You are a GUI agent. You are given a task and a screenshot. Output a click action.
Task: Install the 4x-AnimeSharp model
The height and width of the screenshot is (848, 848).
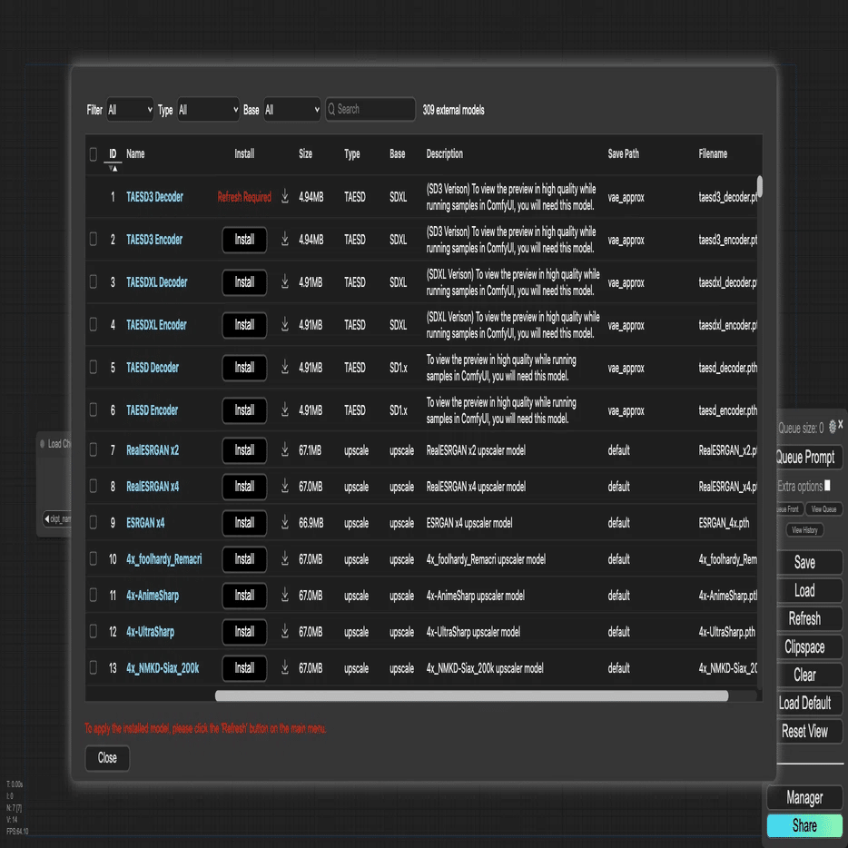coord(244,596)
